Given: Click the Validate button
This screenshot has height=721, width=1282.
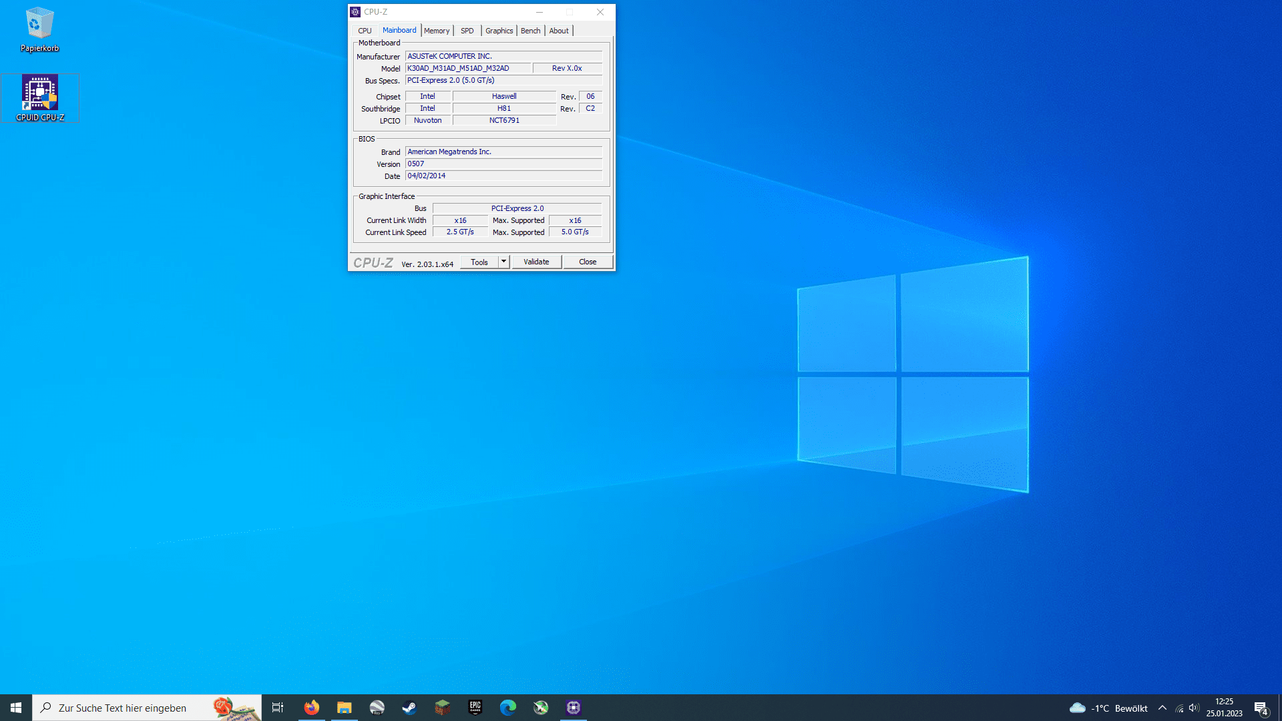Looking at the screenshot, I should coord(536,262).
